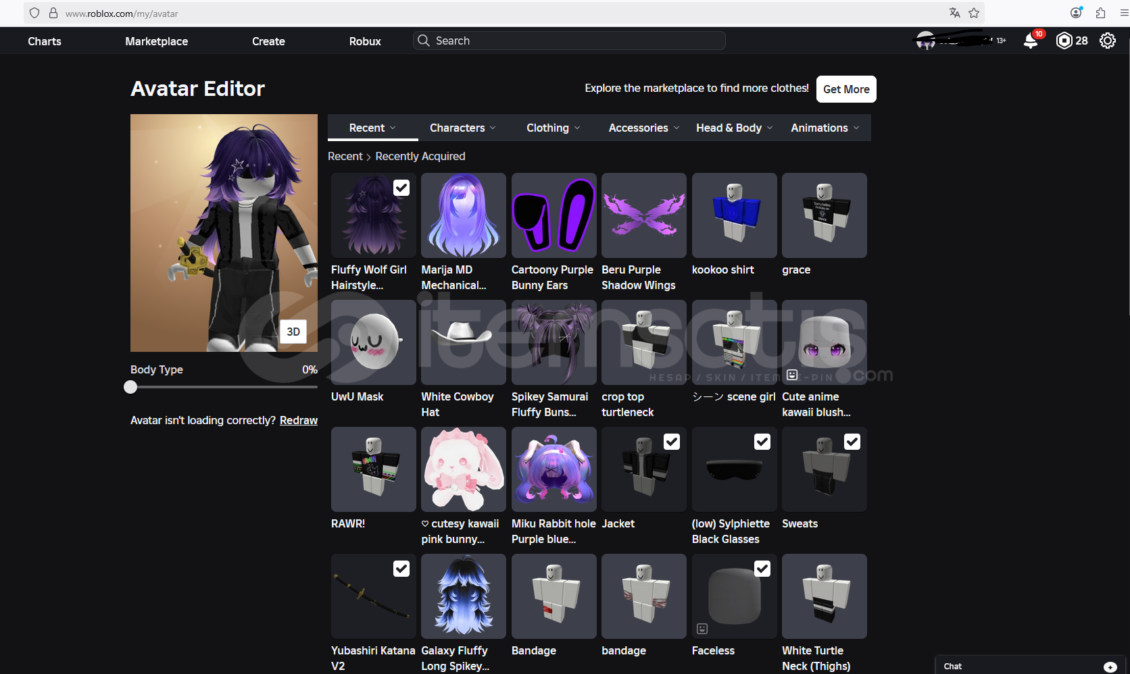Equip the kookoo shirt item
The width and height of the screenshot is (1130, 674).
pyautogui.click(x=735, y=215)
